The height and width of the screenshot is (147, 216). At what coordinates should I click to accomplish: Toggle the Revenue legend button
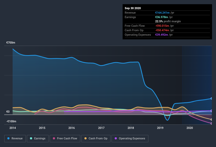point(15,139)
